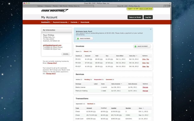This screenshot has width=194, height=121.
Task: Toggle sort arrow on transactions Date column
Action: click(143, 108)
